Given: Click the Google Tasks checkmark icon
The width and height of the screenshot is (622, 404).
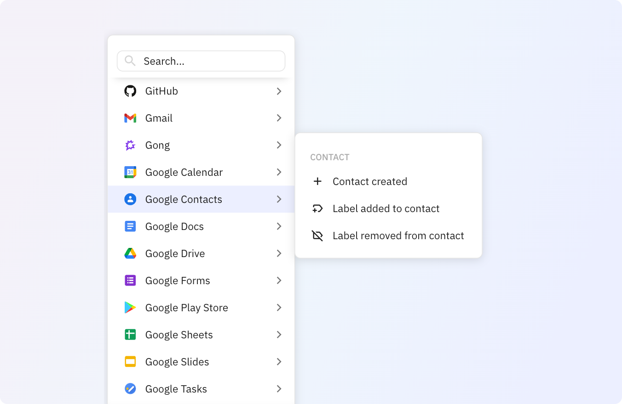Looking at the screenshot, I should [x=130, y=389].
